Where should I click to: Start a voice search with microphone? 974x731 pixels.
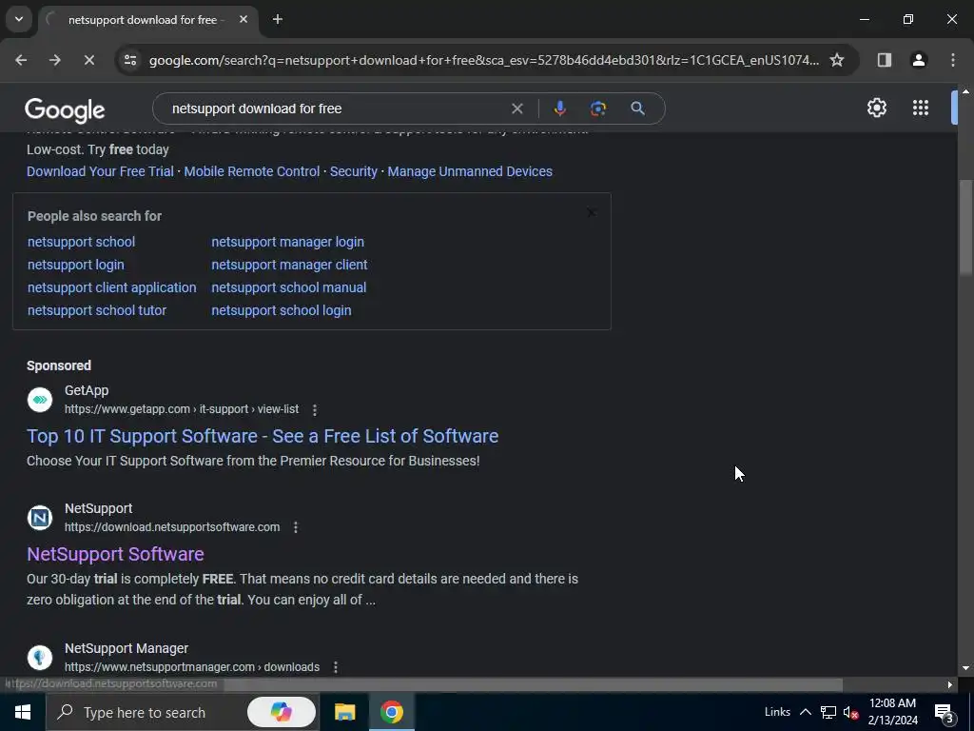[x=559, y=109]
